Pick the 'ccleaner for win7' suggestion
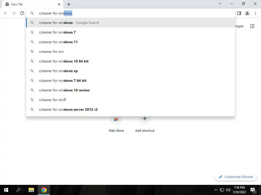 (x=130, y=100)
